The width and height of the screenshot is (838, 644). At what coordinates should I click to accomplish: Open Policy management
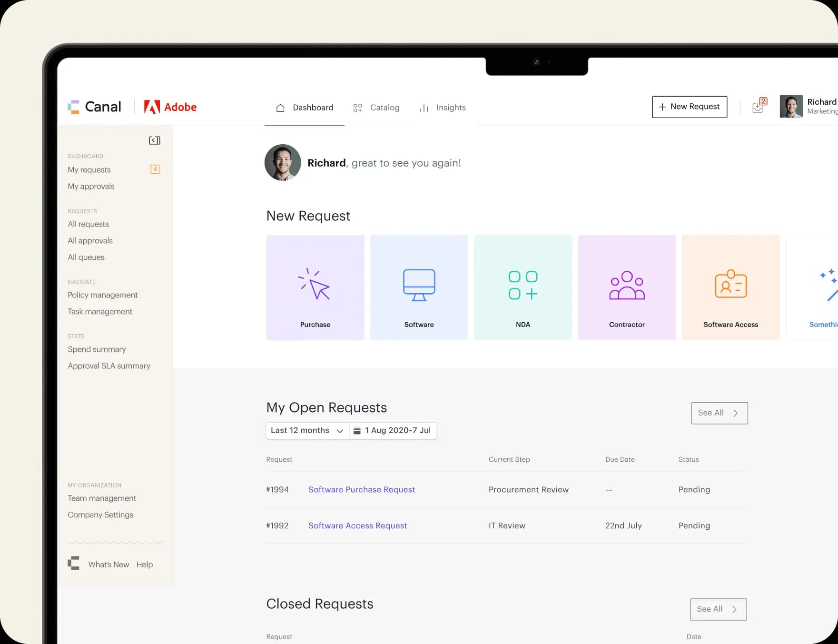pyautogui.click(x=103, y=295)
